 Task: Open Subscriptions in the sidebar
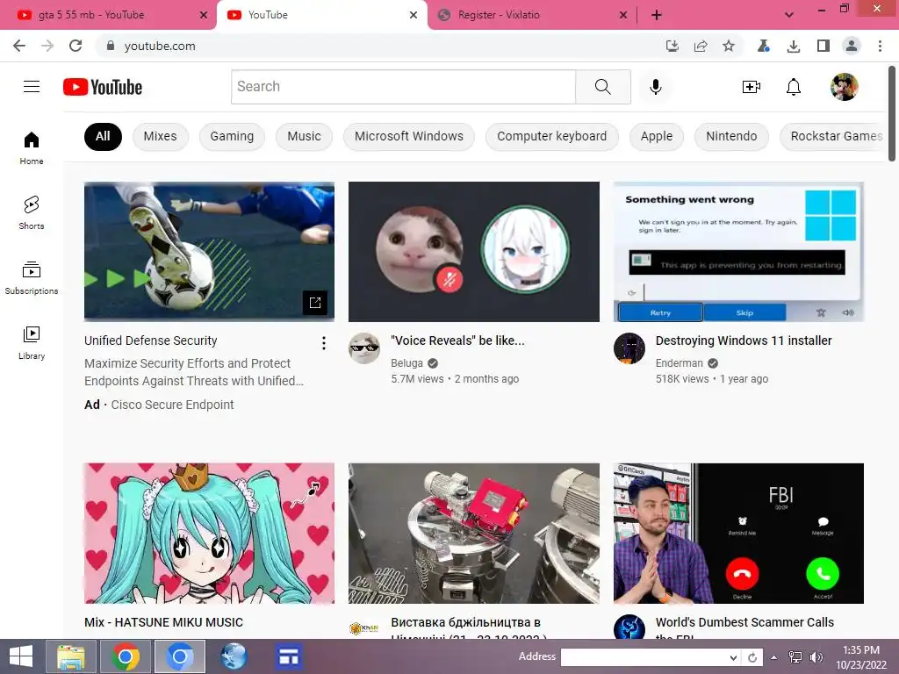click(x=32, y=278)
